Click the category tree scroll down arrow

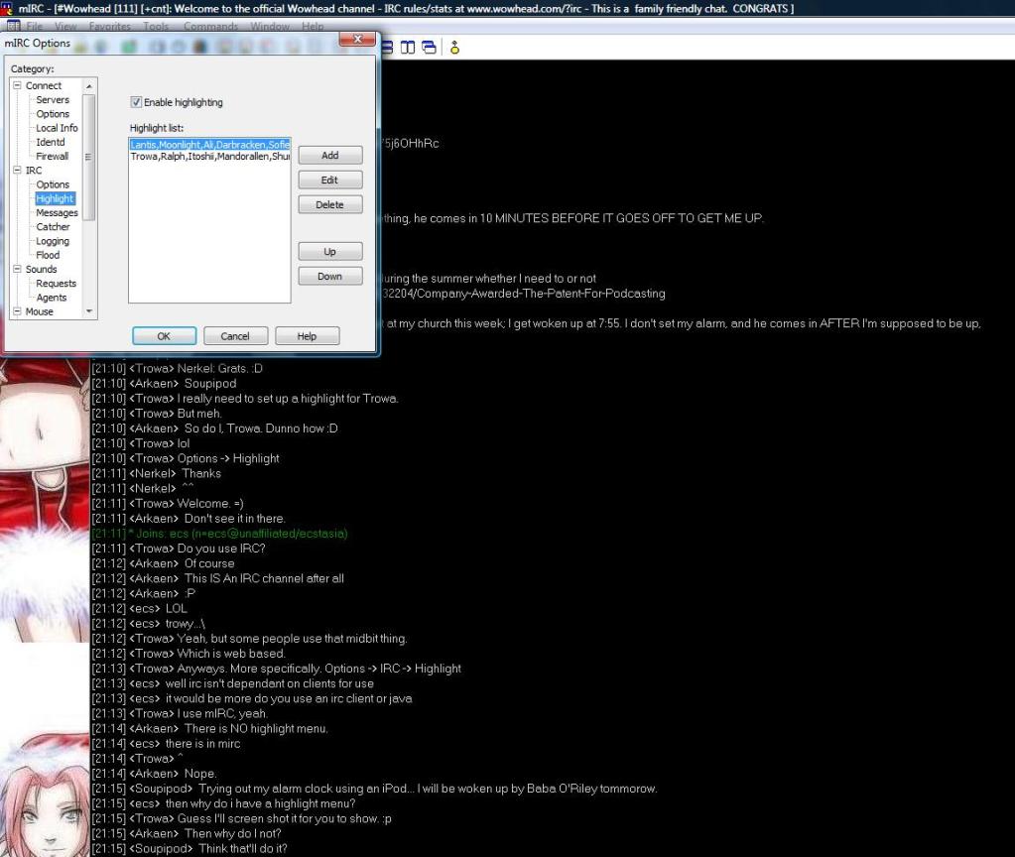pyautogui.click(x=89, y=311)
